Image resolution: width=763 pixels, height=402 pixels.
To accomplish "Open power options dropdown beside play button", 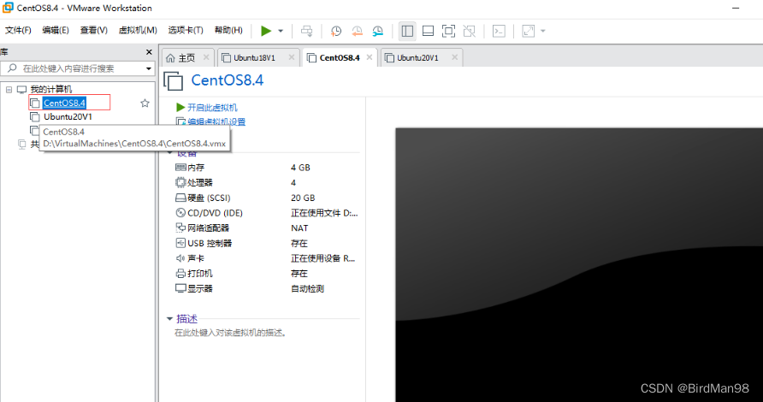I will (x=281, y=31).
